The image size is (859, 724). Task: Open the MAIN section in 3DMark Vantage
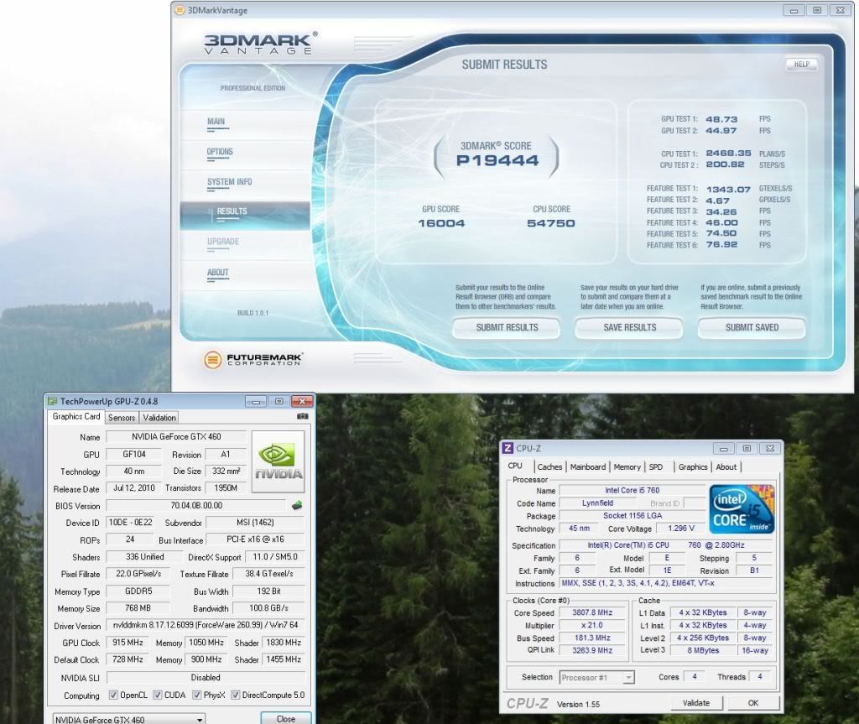click(x=216, y=122)
